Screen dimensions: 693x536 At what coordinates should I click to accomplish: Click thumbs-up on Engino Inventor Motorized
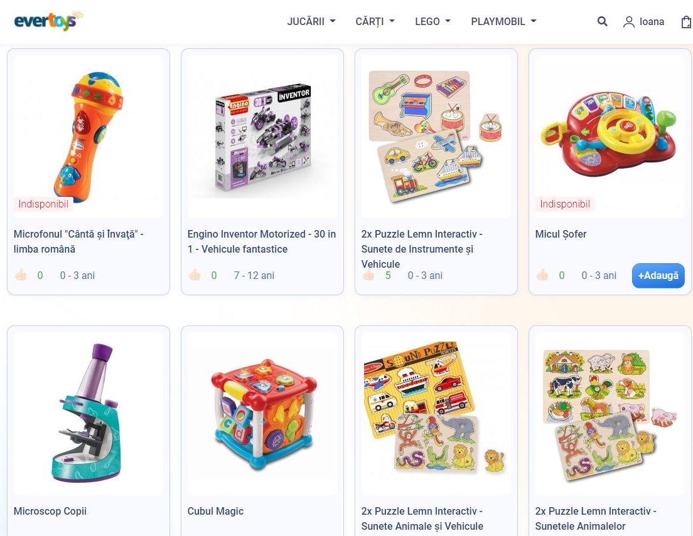pyautogui.click(x=195, y=275)
